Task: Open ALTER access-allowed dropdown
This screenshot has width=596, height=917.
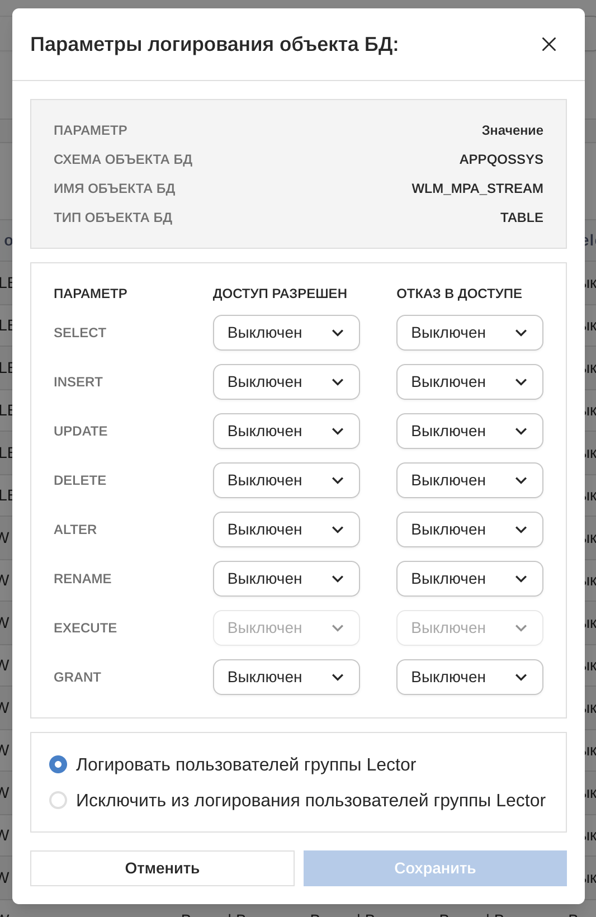Action: click(x=286, y=530)
